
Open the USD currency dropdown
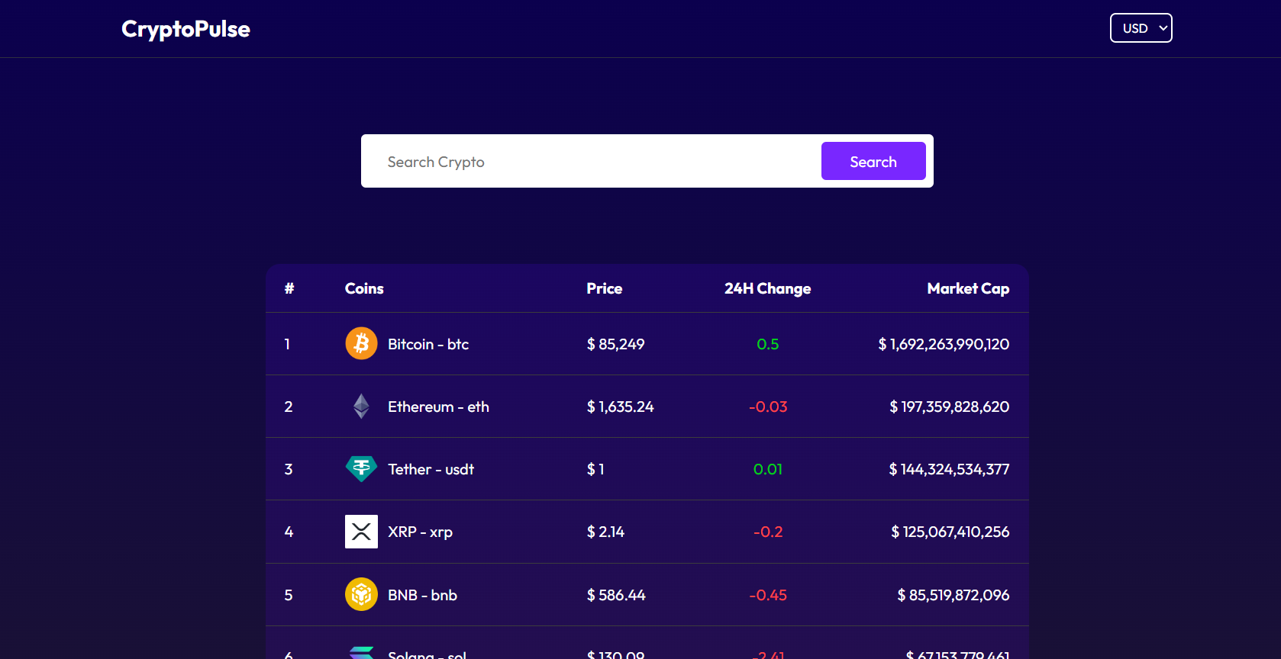click(x=1141, y=28)
